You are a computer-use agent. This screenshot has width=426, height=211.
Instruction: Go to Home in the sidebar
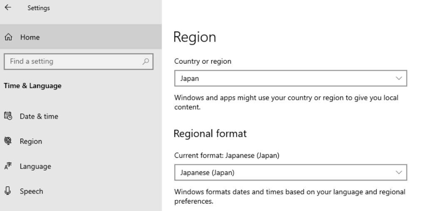pos(30,37)
